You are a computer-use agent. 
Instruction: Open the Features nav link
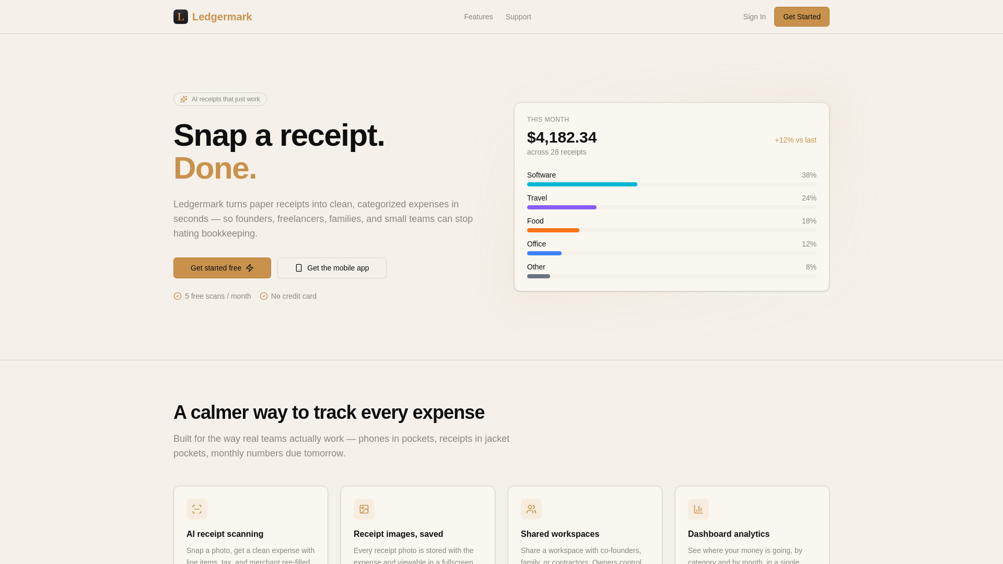[478, 17]
